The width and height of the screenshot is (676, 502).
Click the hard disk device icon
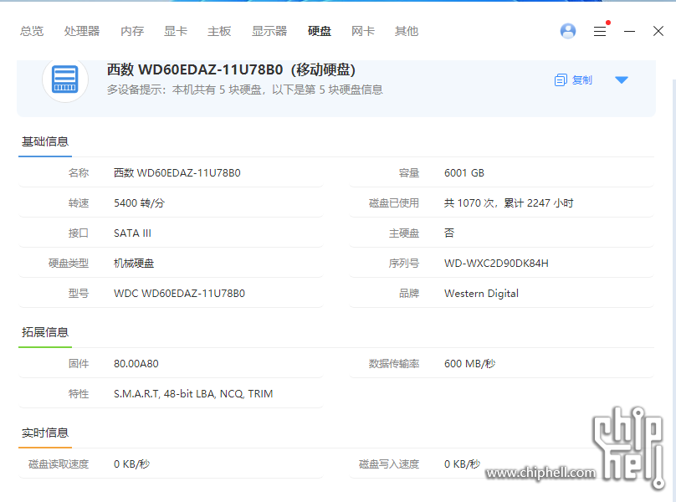tap(65, 79)
